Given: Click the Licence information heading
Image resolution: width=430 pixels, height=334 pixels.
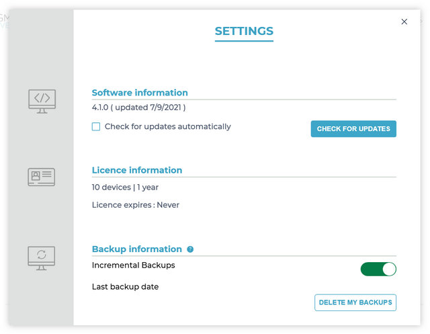Looking at the screenshot, I should (x=137, y=170).
